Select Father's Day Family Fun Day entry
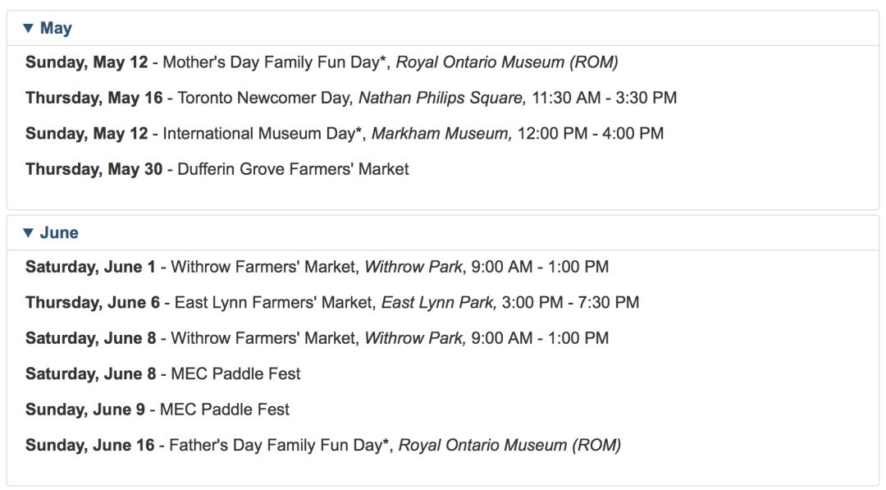The height and width of the screenshot is (490, 886). click(323, 445)
